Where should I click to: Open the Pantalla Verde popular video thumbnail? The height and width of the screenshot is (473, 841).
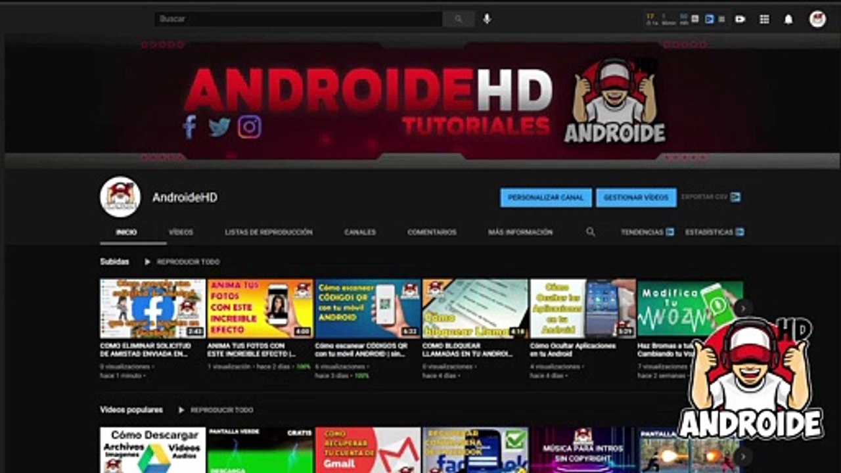260,450
